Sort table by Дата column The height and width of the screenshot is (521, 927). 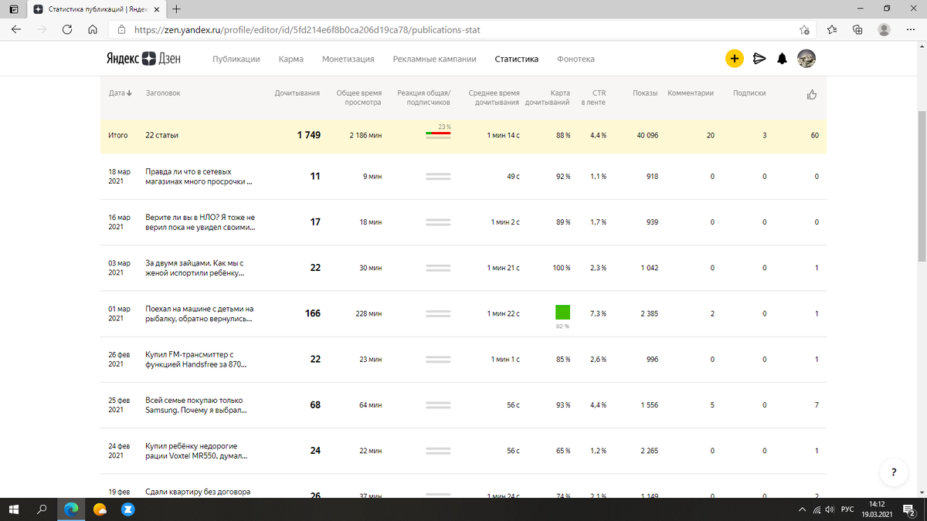(x=120, y=93)
